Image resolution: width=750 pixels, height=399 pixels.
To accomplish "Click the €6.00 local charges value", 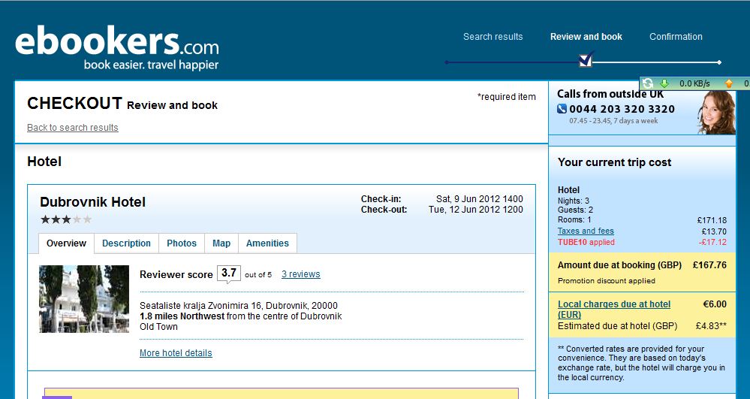I will [715, 304].
